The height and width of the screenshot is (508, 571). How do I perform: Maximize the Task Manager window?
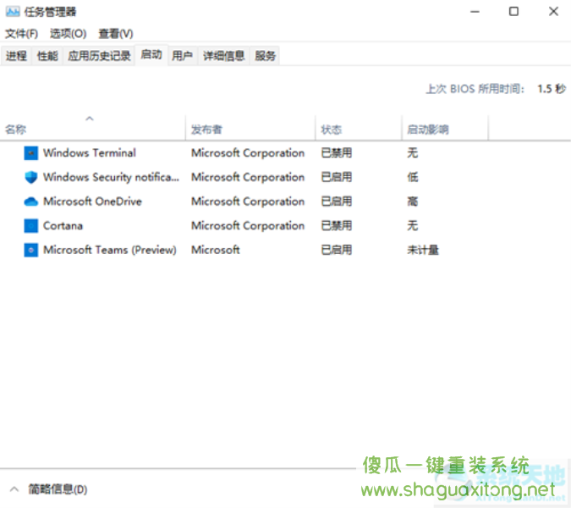(513, 12)
